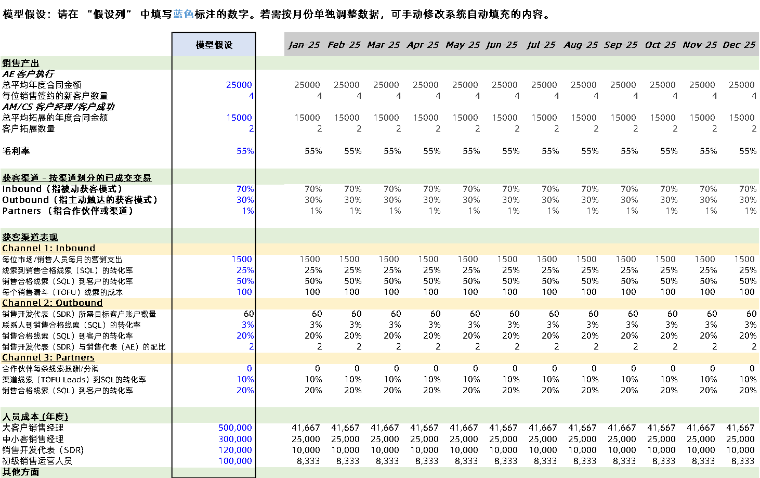Edit the 60 target accounts assumption
The width and height of the screenshot is (760, 478).
coord(248,314)
